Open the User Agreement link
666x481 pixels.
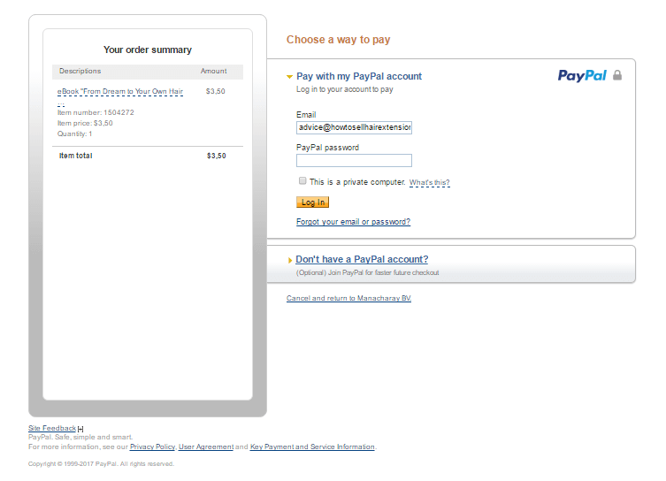pos(206,447)
